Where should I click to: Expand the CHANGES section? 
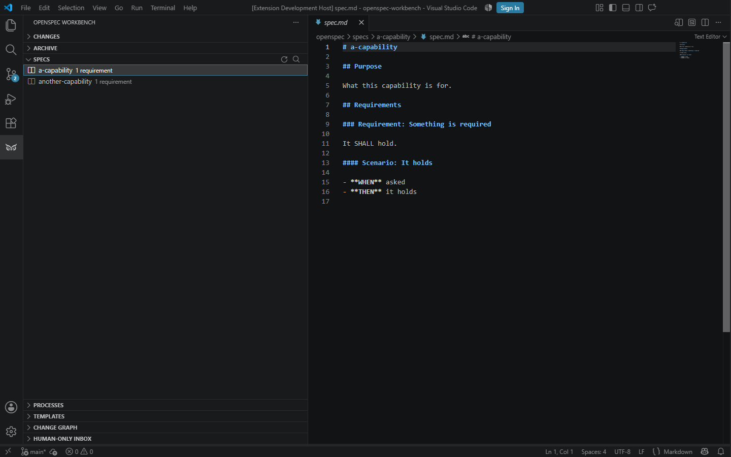click(165, 37)
